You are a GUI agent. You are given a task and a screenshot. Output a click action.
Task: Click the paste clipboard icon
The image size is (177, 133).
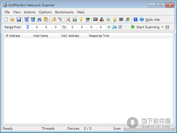46,19
